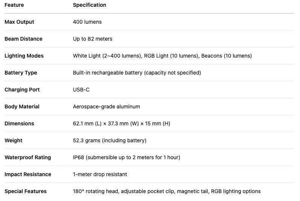Select the "Max Output" row label
This screenshot has width=300, height=201.
click(19, 22)
